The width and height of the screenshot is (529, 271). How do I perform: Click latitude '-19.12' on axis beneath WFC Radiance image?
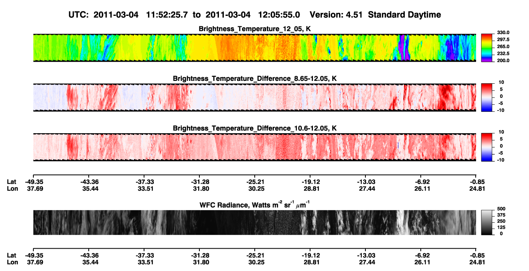310,255
